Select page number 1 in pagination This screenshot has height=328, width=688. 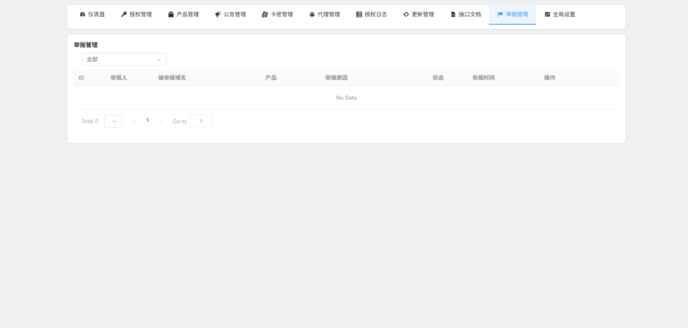tap(147, 120)
